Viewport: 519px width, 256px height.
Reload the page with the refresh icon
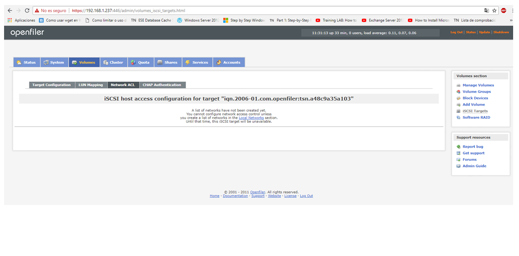click(x=27, y=10)
